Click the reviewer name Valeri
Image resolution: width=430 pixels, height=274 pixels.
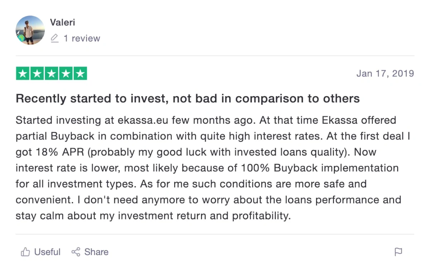(x=63, y=22)
